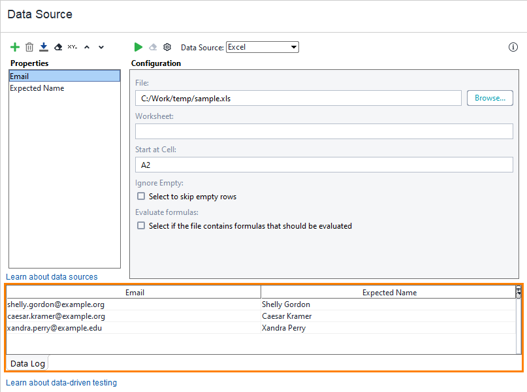Viewport: 527px width, 392px height.
Task: Move the selected property up with the arrow
Action: 86,46
